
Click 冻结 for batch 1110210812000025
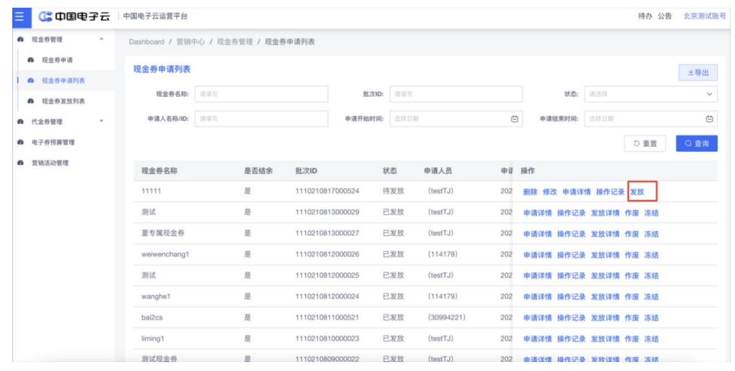tap(651, 276)
